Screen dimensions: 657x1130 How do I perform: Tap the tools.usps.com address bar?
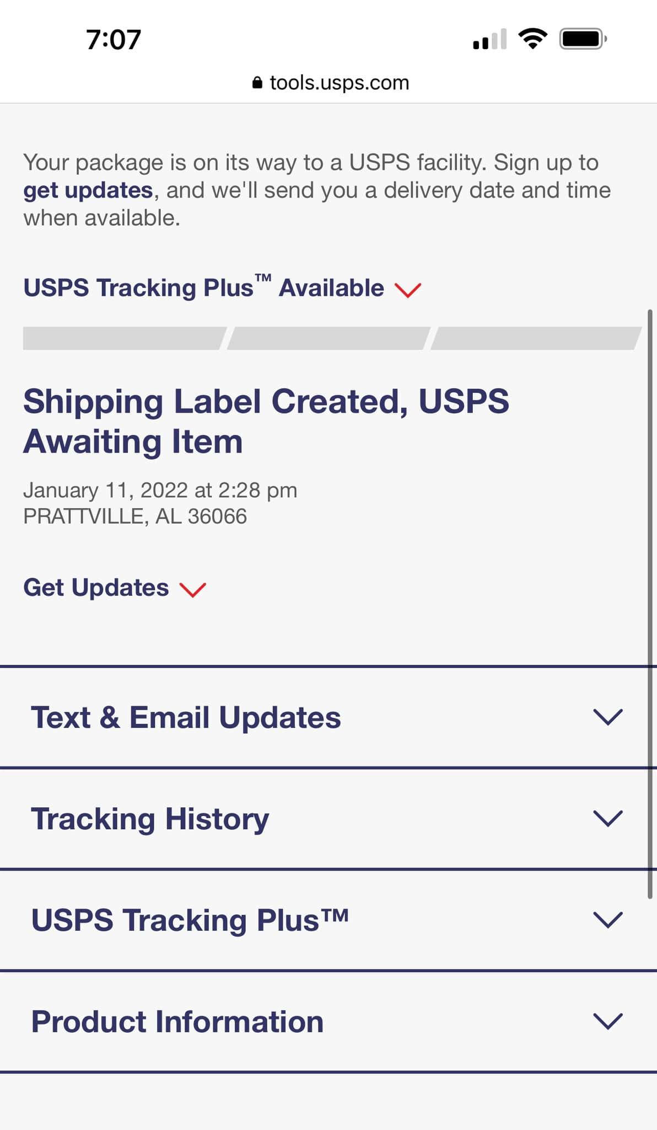tap(331, 83)
